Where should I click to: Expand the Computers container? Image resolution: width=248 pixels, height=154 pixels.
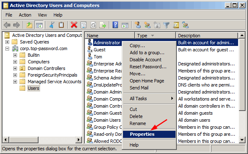coord(15,62)
